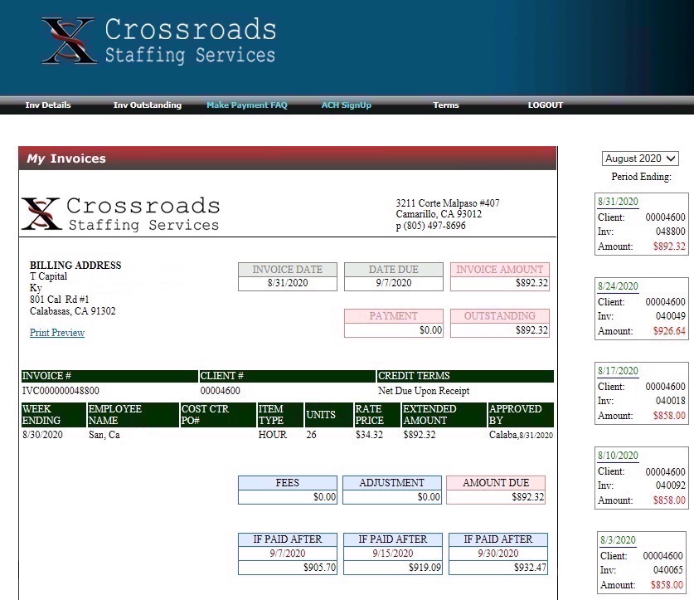Open the 8/17/2020 period invoice

click(x=618, y=371)
